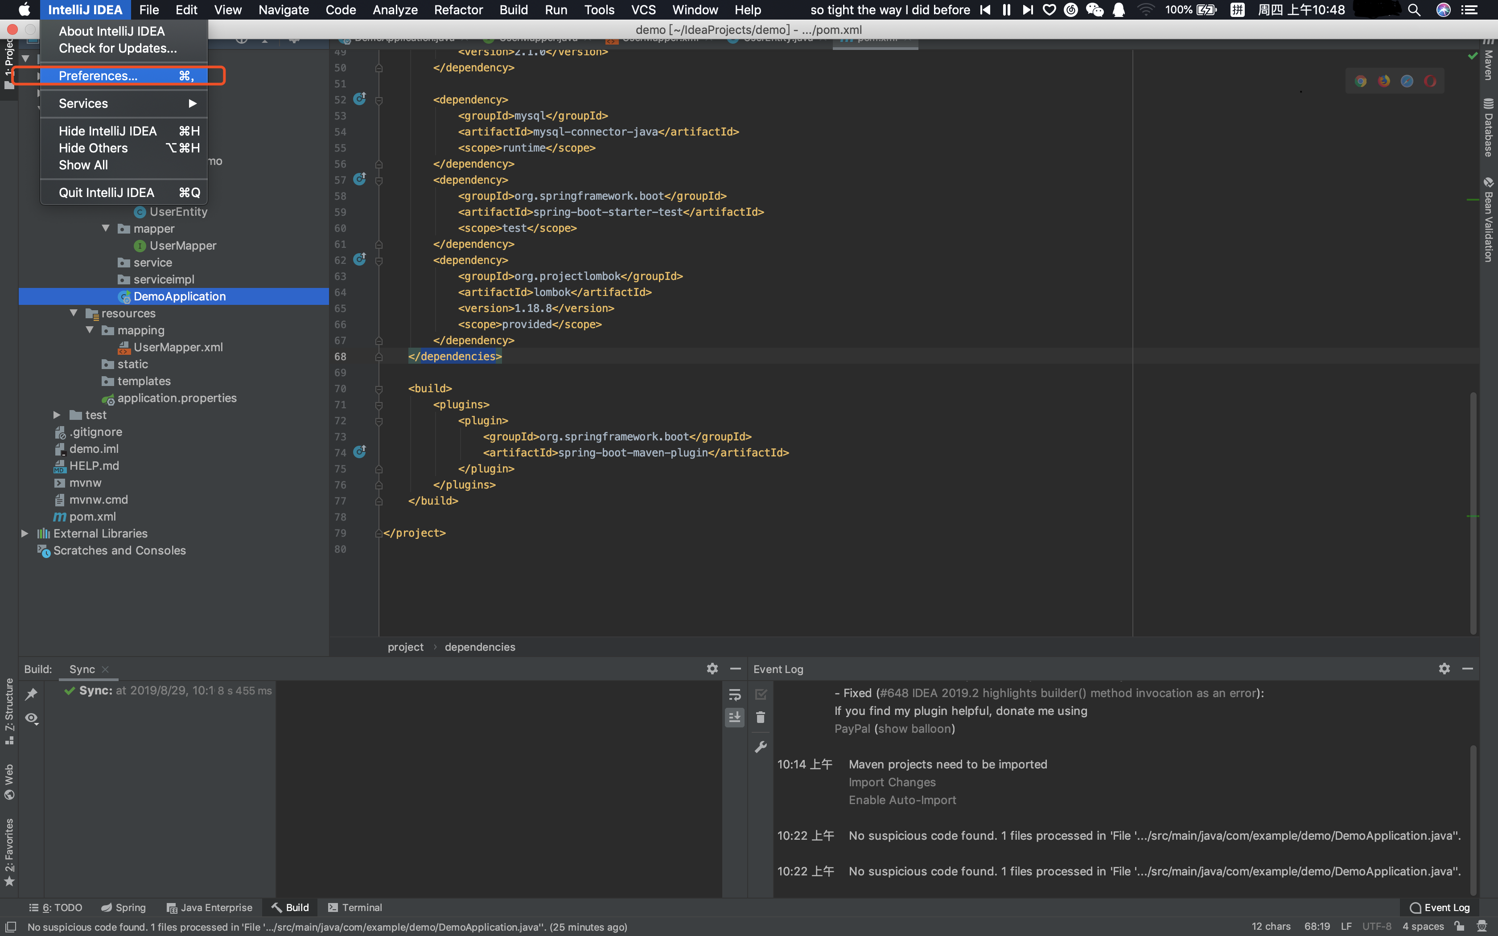The image size is (1498, 936).
Task: Open the eye view-options in Build panel
Action: click(x=32, y=718)
